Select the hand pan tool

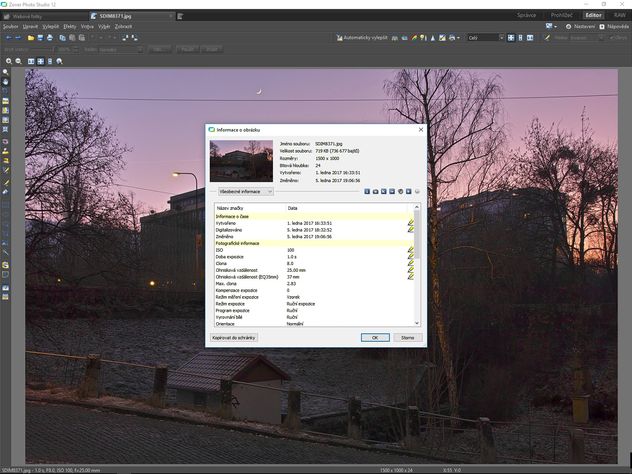(x=5, y=82)
